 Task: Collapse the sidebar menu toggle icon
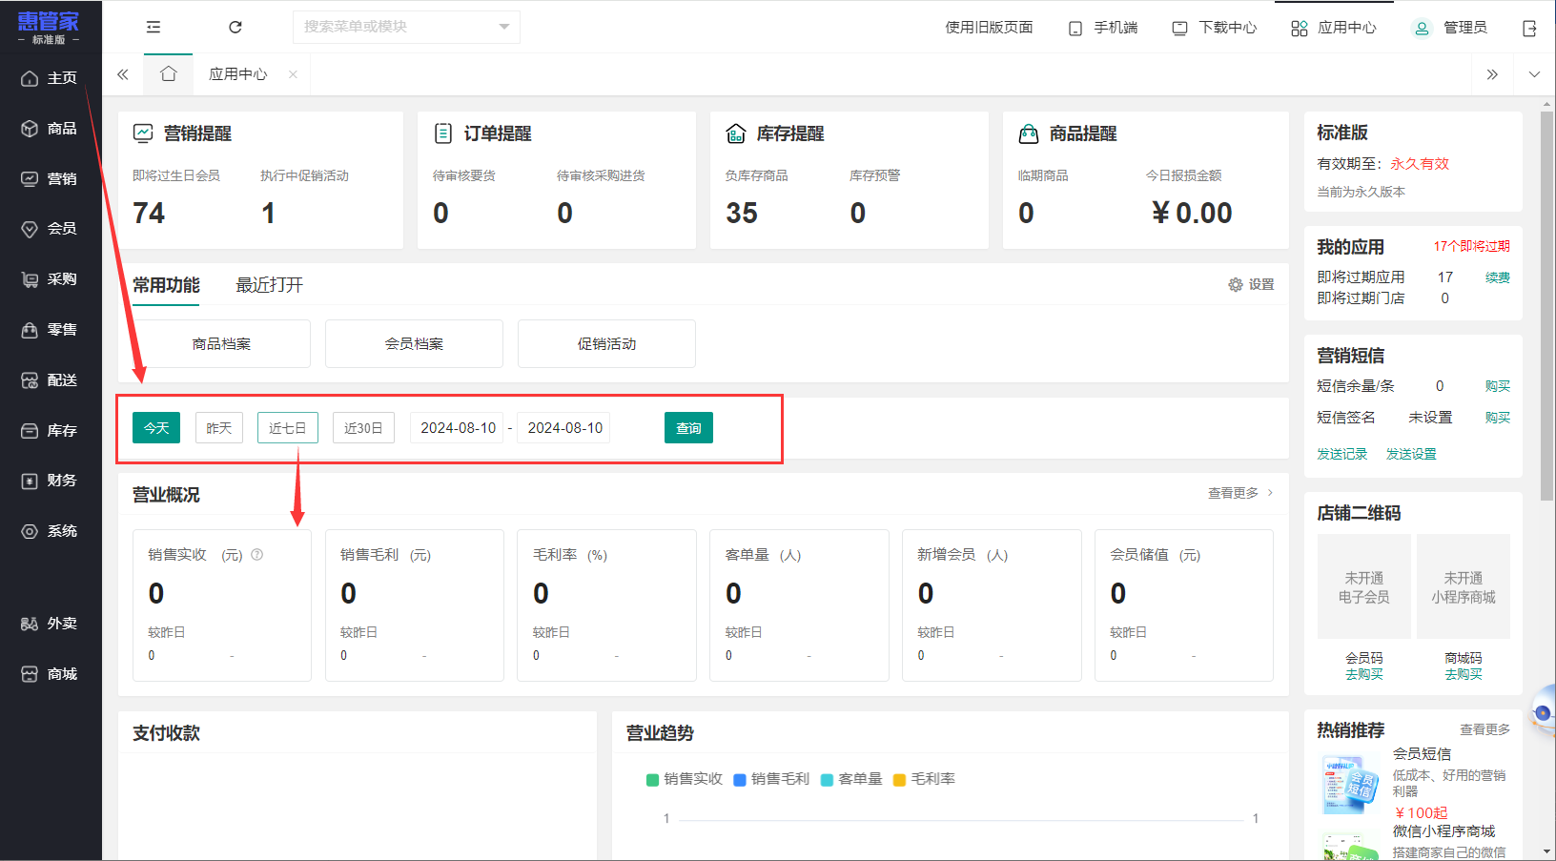coord(154,28)
